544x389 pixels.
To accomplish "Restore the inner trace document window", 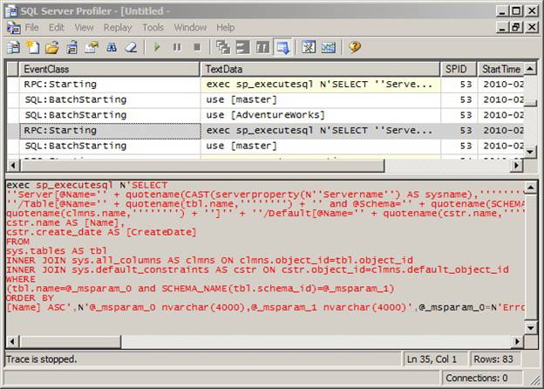I will 516,27.
